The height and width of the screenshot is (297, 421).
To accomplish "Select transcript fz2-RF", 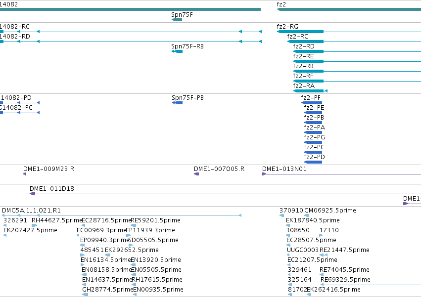I will tap(303, 76).
